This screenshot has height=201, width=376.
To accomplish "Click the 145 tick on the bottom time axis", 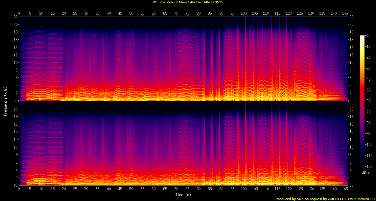I will point(345,190).
